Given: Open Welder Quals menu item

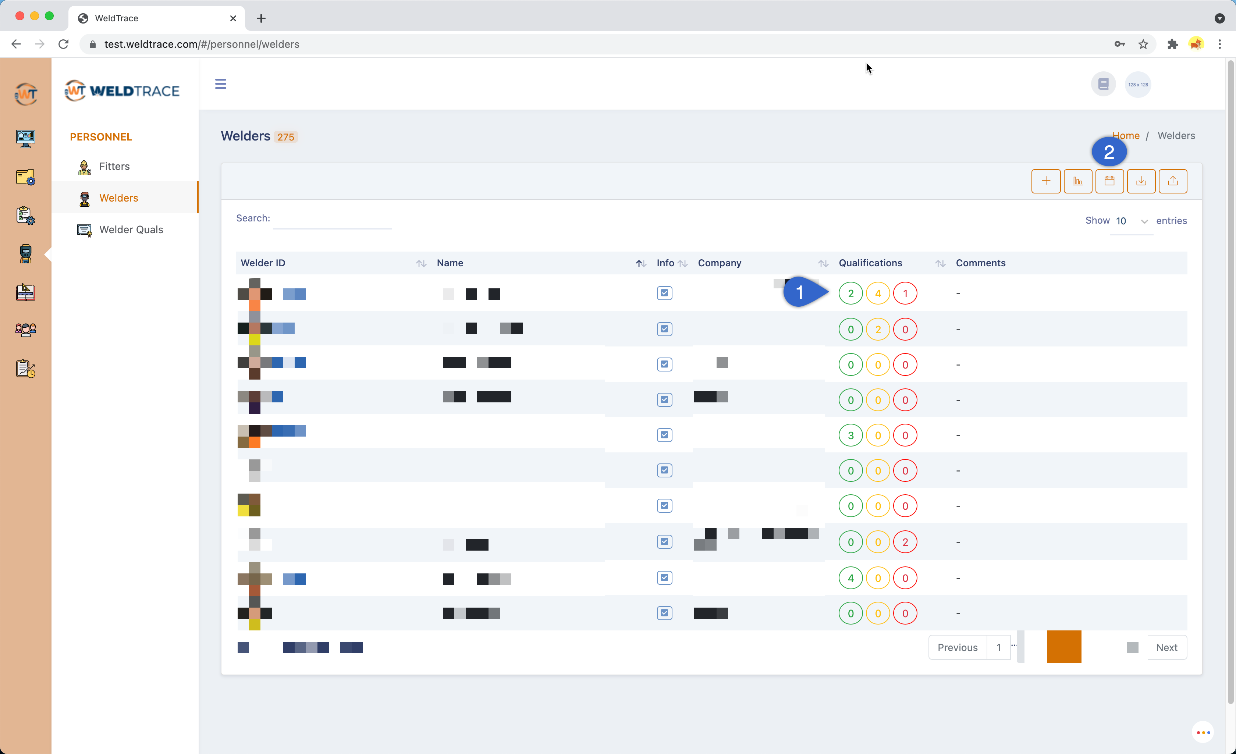Looking at the screenshot, I should point(131,230).
